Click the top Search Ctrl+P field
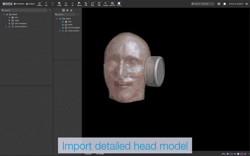Image resolution: width=250 pixels, height=156 pixels. [203, 4]
